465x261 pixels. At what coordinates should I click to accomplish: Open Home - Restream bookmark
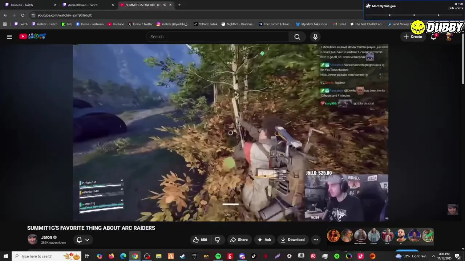coord(90,24)
